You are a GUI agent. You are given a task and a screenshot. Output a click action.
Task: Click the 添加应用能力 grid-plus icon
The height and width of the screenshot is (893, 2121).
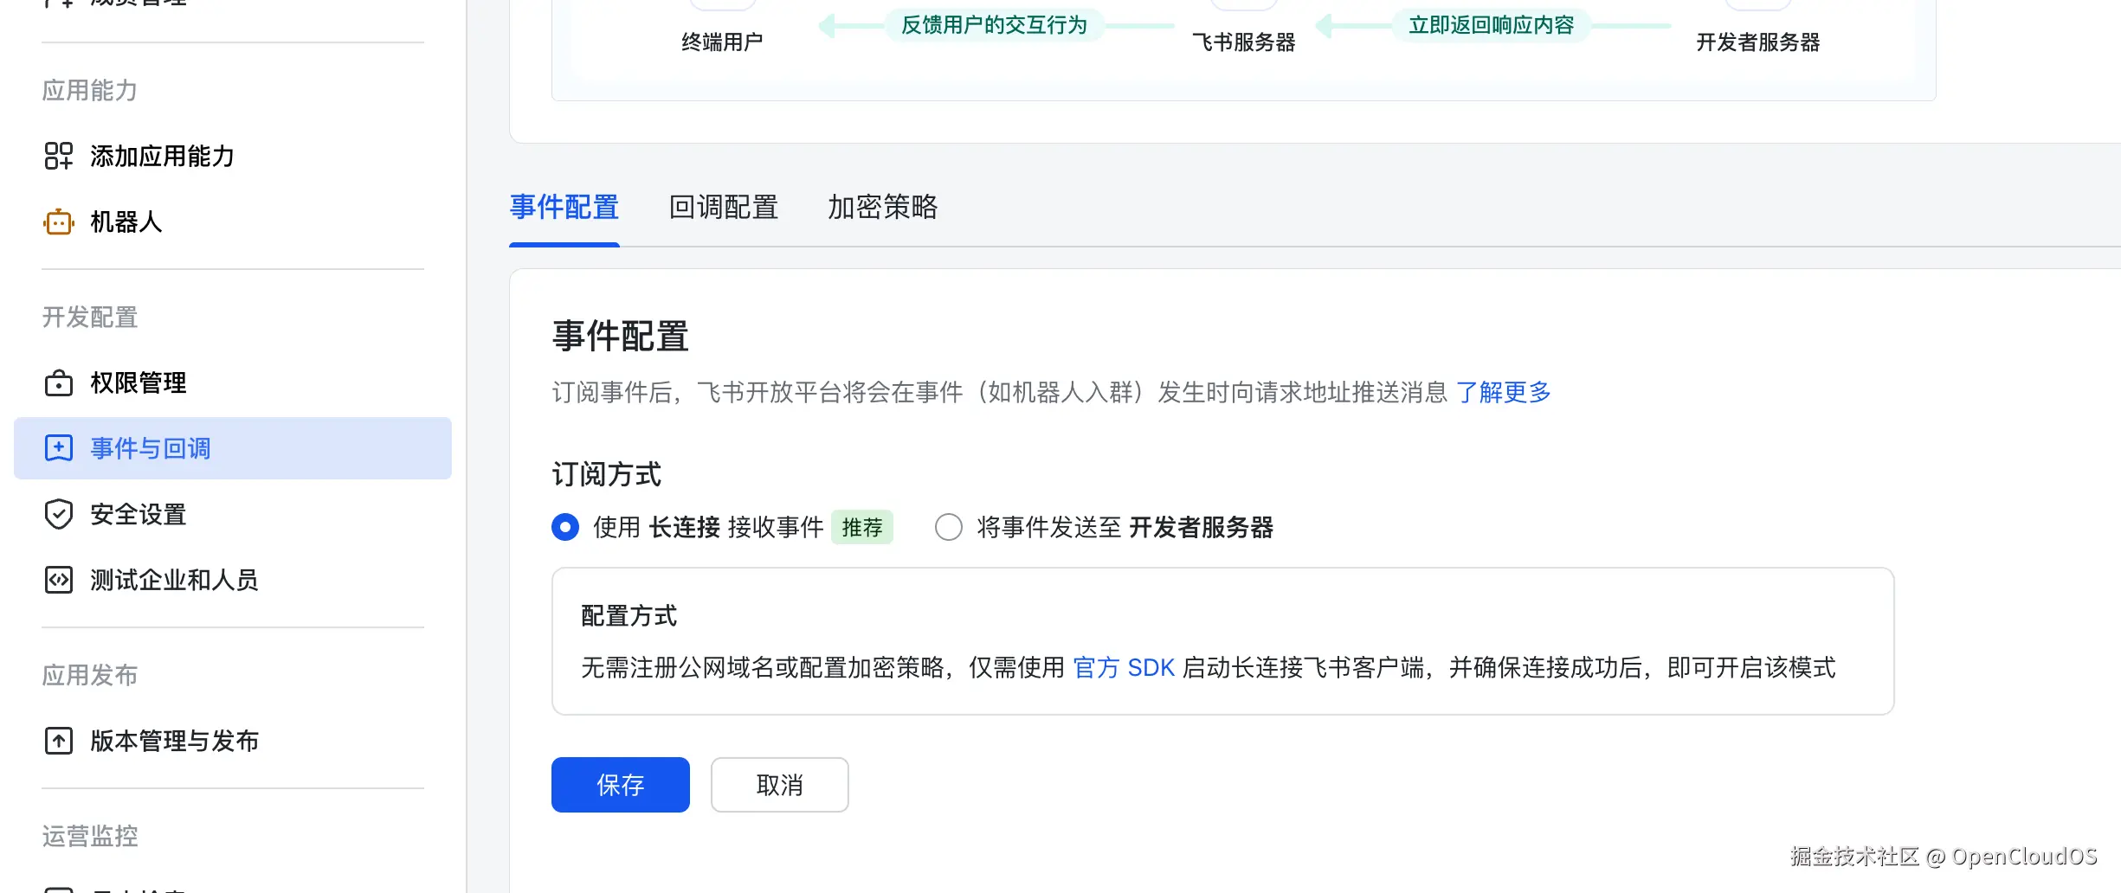[x=58, y=156]
